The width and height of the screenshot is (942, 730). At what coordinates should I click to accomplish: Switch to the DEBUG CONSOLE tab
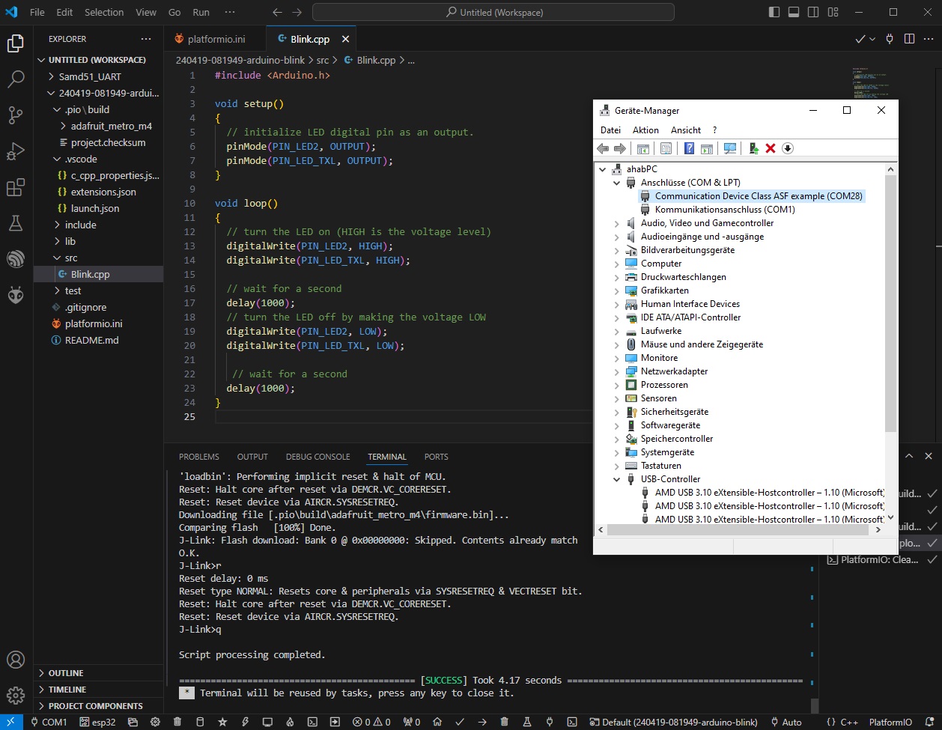pos(317,457)
